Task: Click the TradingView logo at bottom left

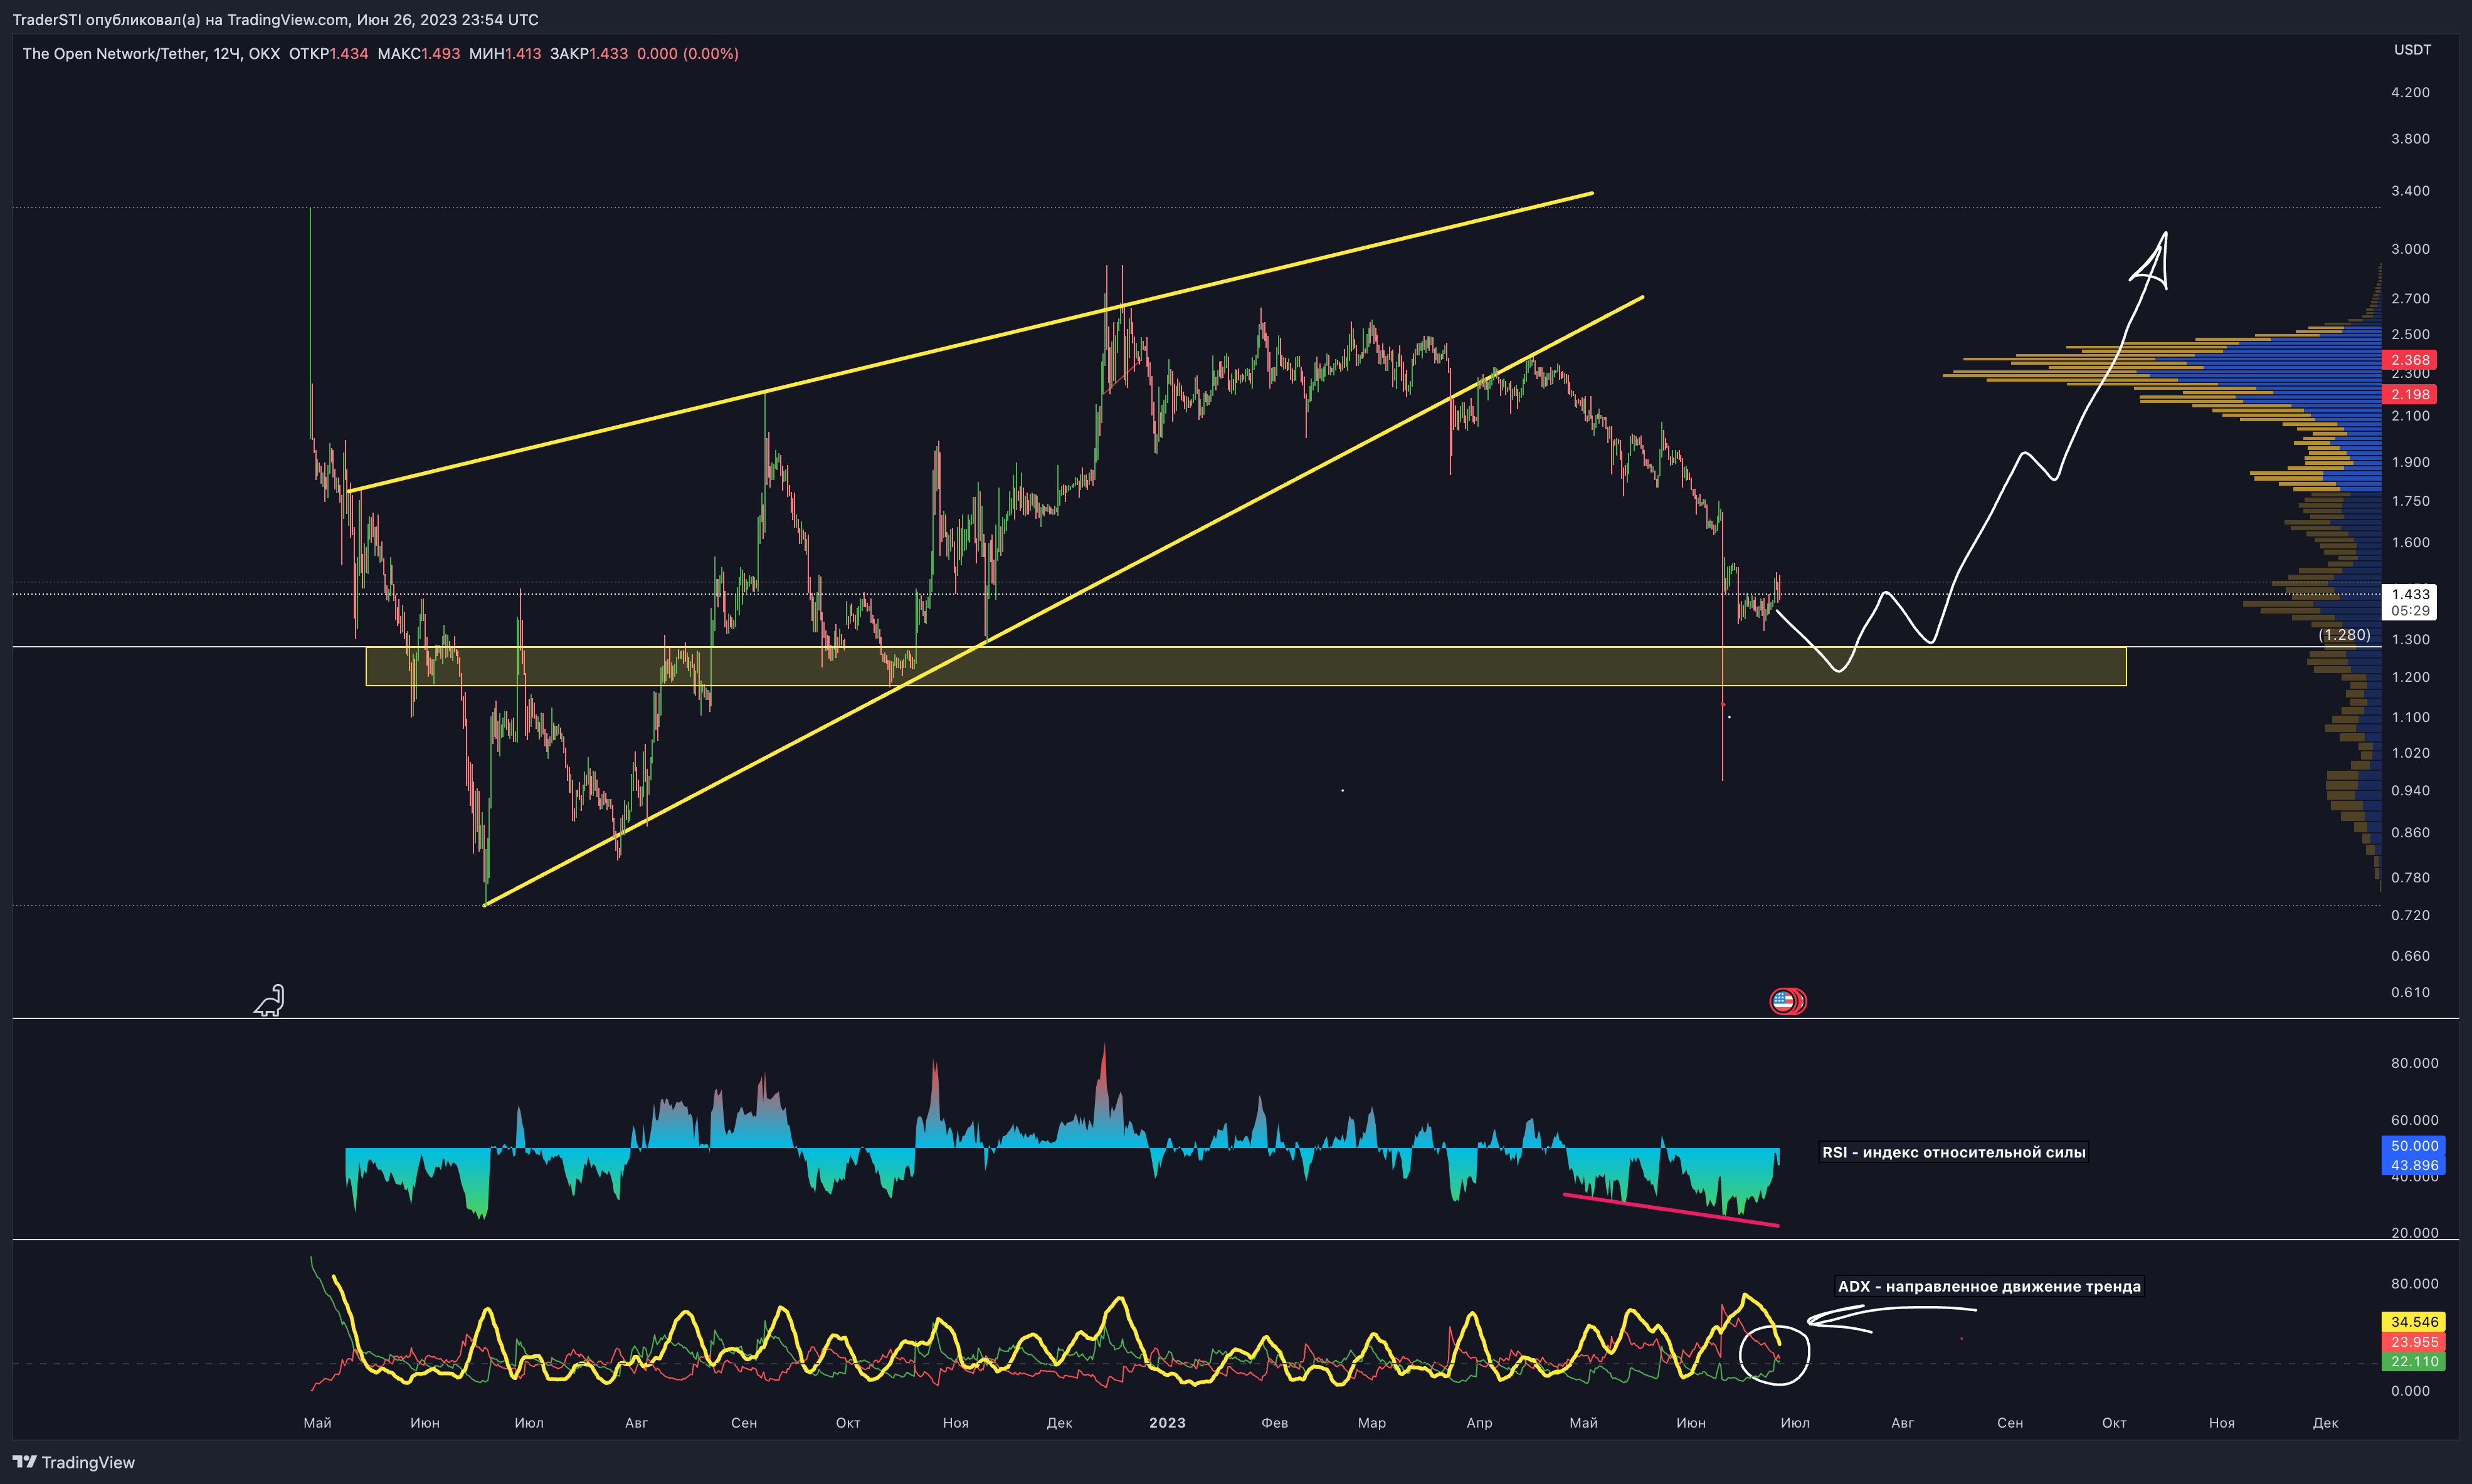Action: coord(73,1462)
